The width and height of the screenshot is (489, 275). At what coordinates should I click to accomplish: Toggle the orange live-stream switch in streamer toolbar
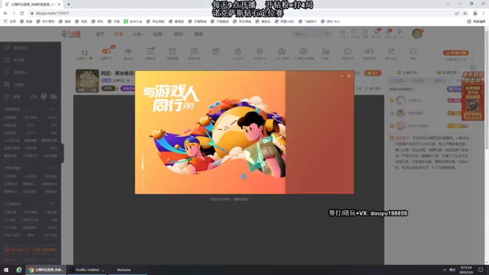click(x=106, y=51)
